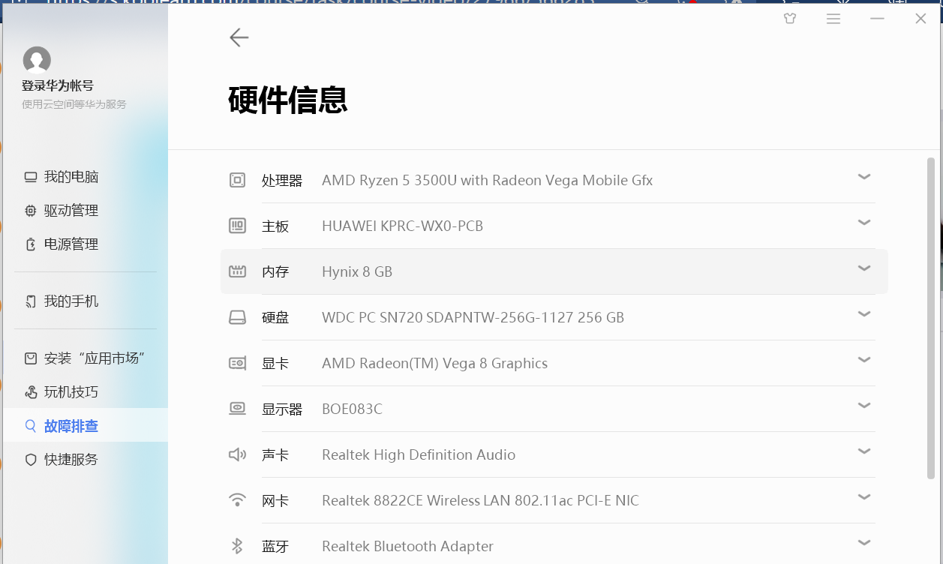Expand the 网卡 row chevron
This screenshot has height=564, width=943.
[x=864, y=497]
